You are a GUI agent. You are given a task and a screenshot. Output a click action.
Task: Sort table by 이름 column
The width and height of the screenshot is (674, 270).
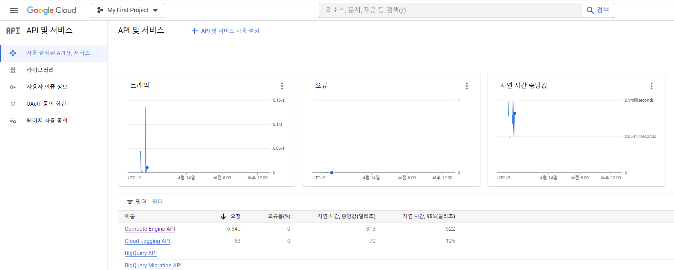(x=130, y=216)
